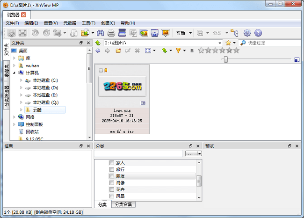Click the rename pencil icon

(128, 51)
